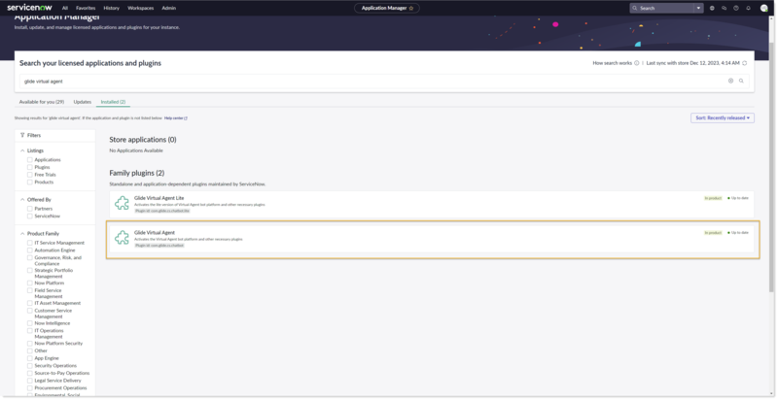
Task: Open the Sort: Recently released dropdown
Action: pos(723,117)
